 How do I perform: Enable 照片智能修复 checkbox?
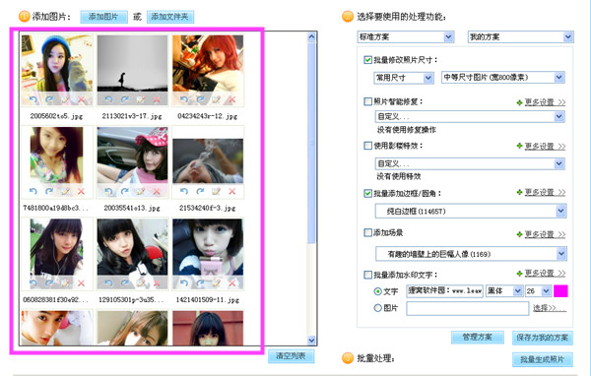367,101
